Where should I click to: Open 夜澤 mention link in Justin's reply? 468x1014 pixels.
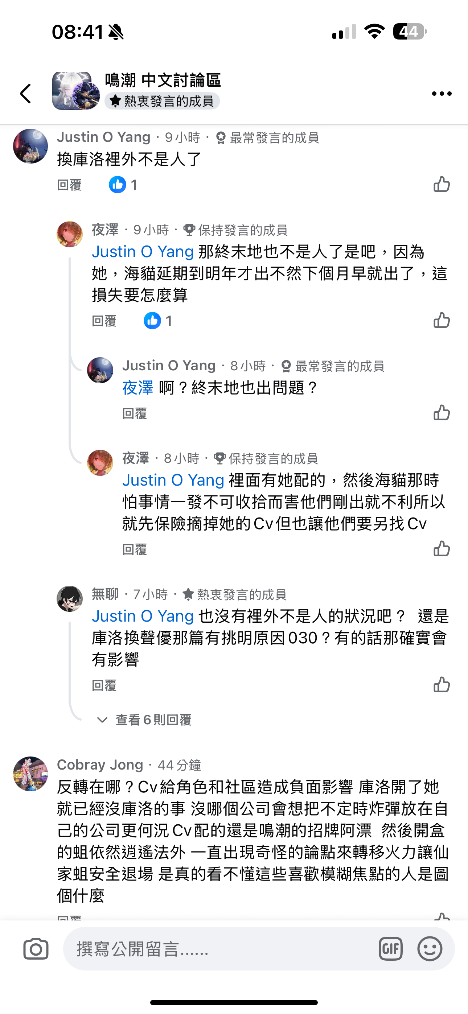[137, 388]
